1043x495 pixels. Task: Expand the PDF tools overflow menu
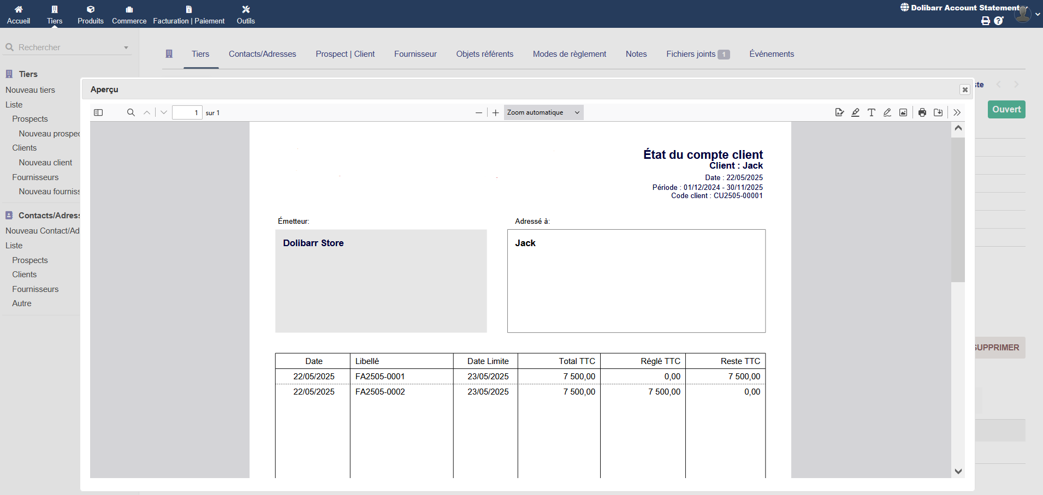(957, 112)
